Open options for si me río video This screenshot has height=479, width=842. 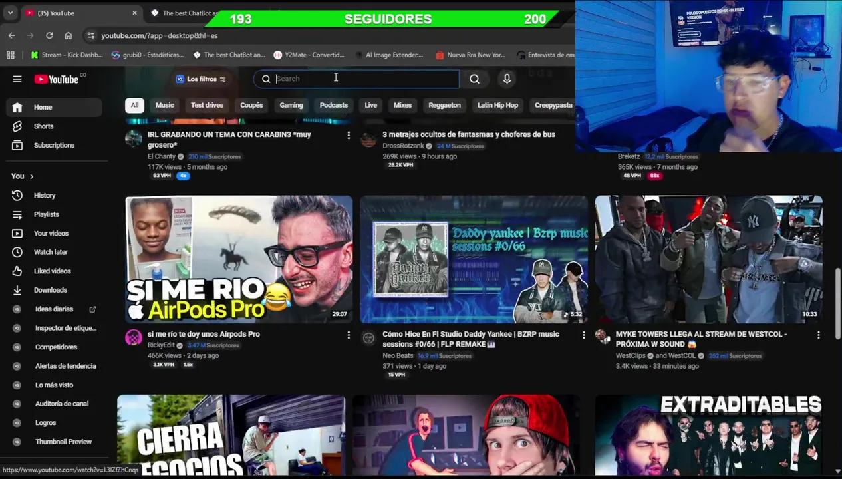(x=349, y=335)
